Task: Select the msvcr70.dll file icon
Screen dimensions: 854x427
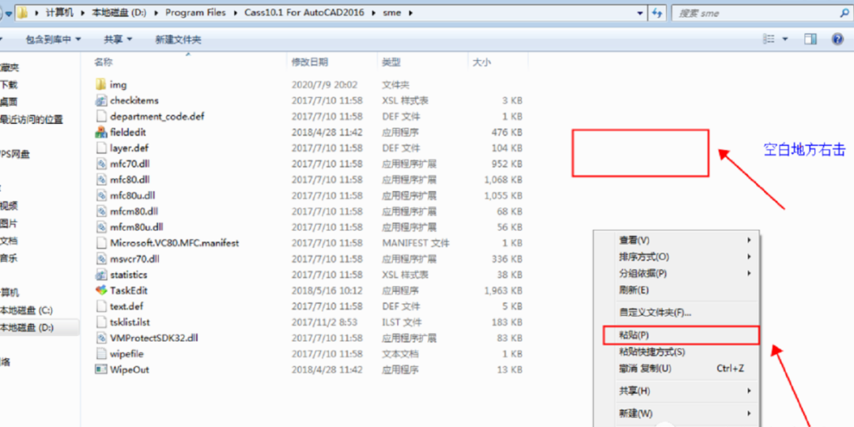Action: 100,258
